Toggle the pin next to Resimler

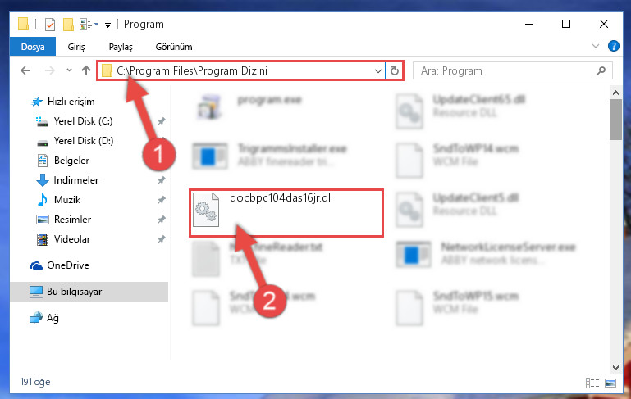click(x=162, y=220)
